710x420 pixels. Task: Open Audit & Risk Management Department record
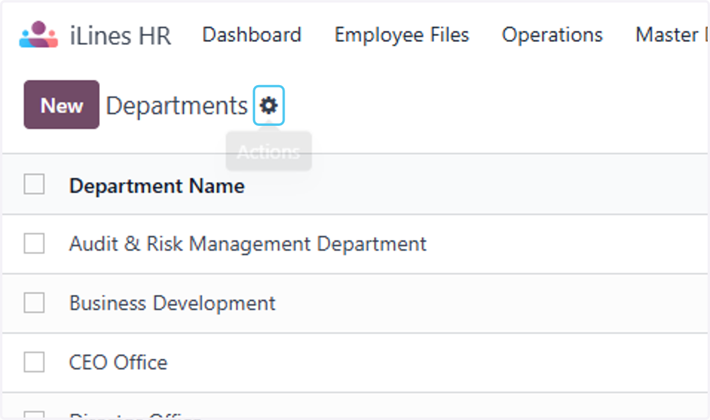(248, 244)
